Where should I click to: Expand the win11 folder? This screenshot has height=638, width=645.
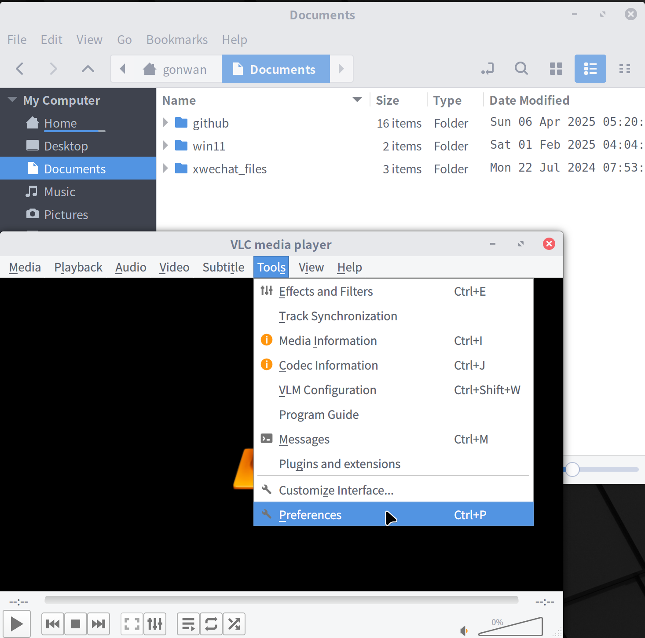coord(165,146)
